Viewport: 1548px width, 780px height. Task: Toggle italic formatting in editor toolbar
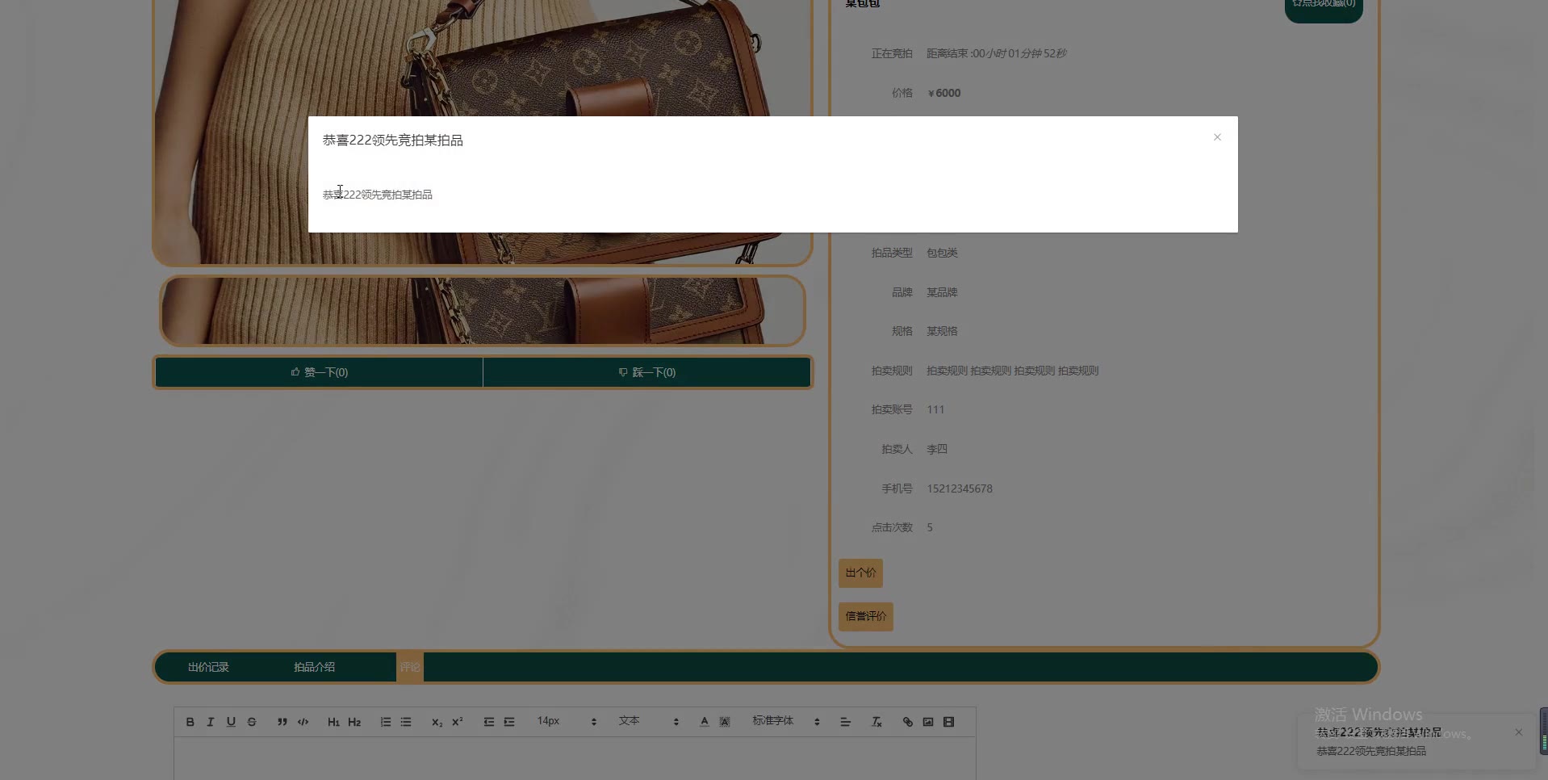point(211,722)
